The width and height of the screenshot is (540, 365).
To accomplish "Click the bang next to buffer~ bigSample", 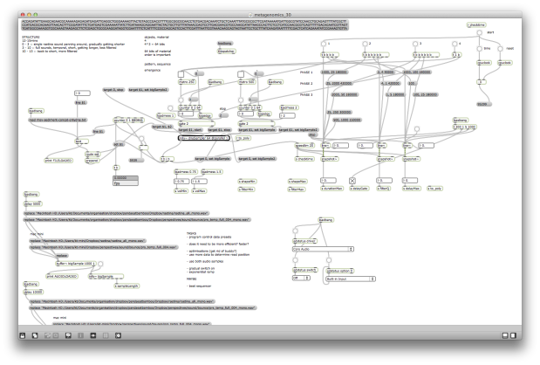I will (100, 264).
